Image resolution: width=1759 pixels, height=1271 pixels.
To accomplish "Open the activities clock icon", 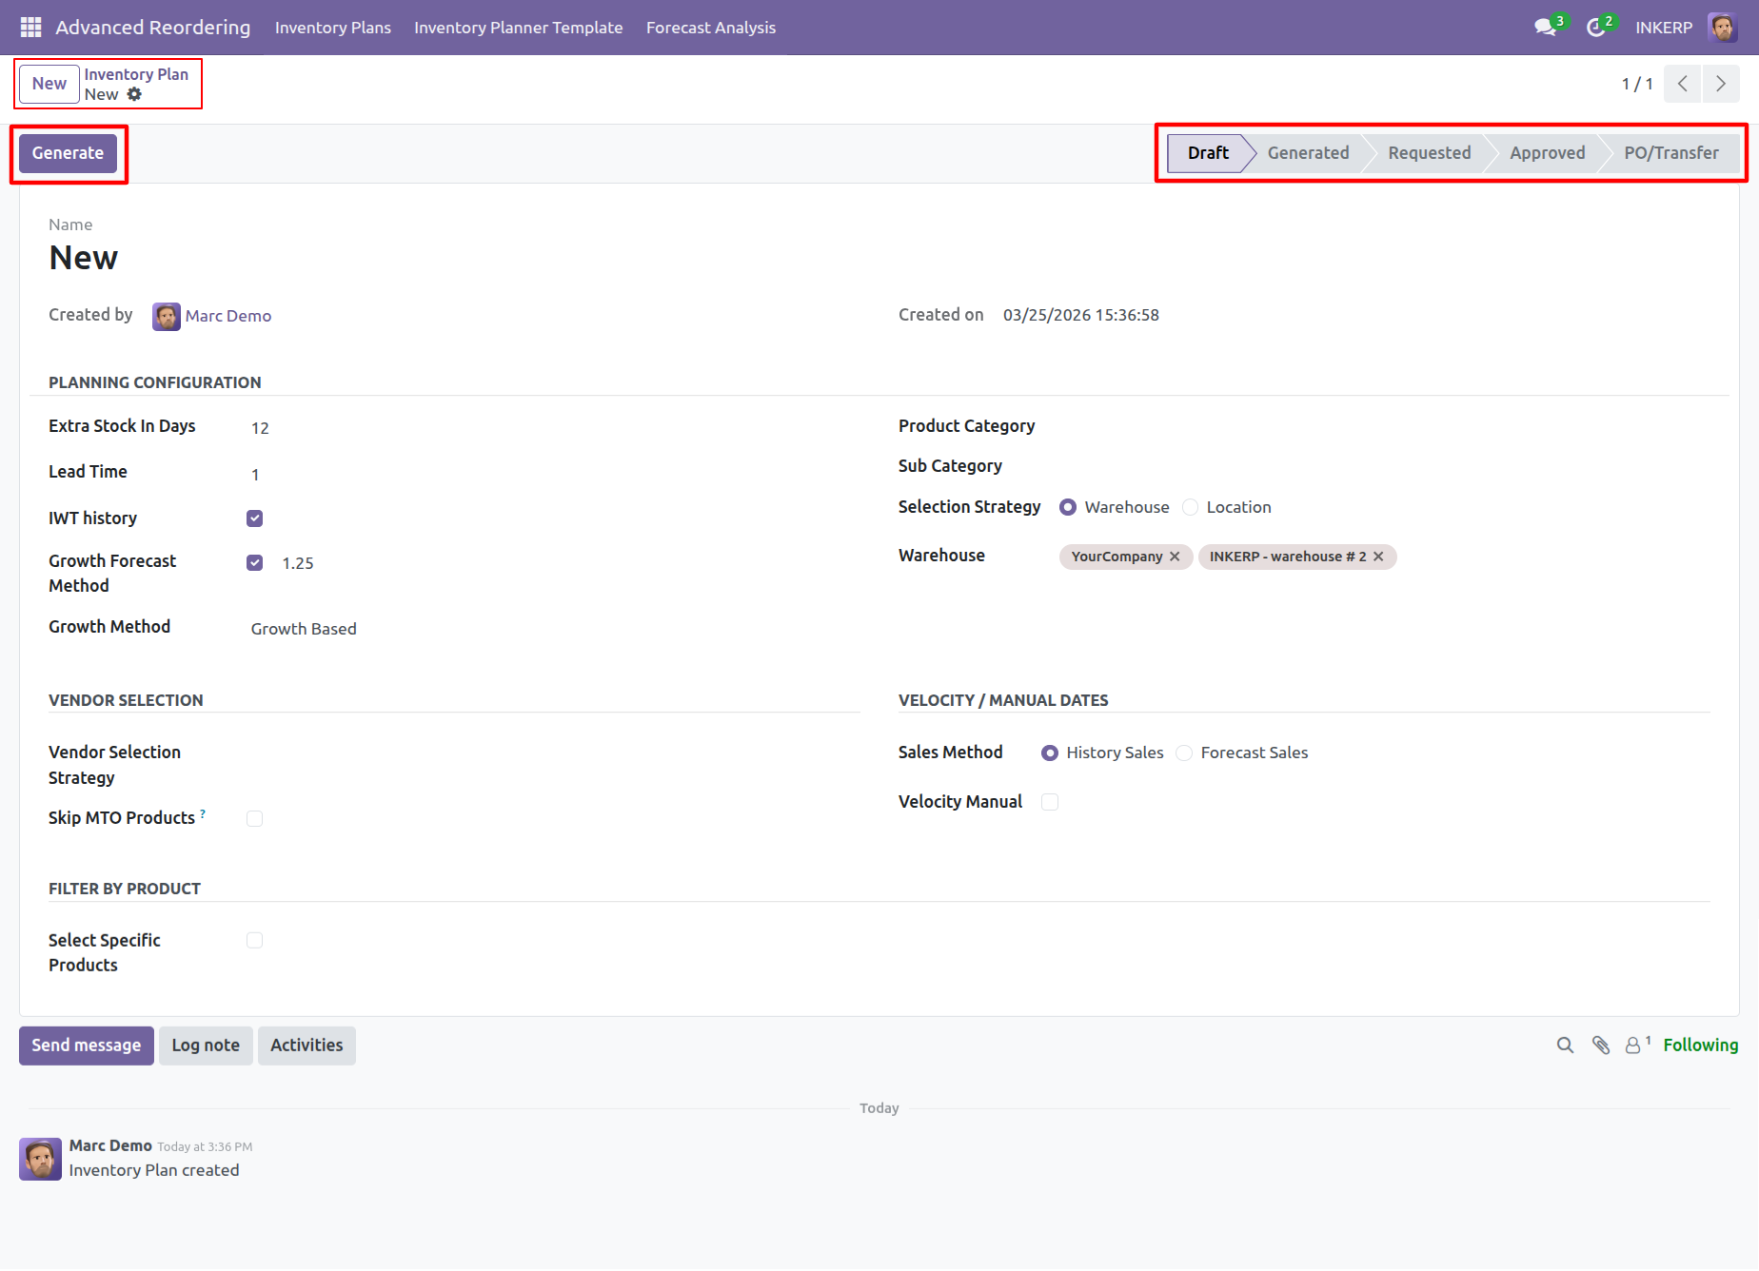I will pos(1596,28).
